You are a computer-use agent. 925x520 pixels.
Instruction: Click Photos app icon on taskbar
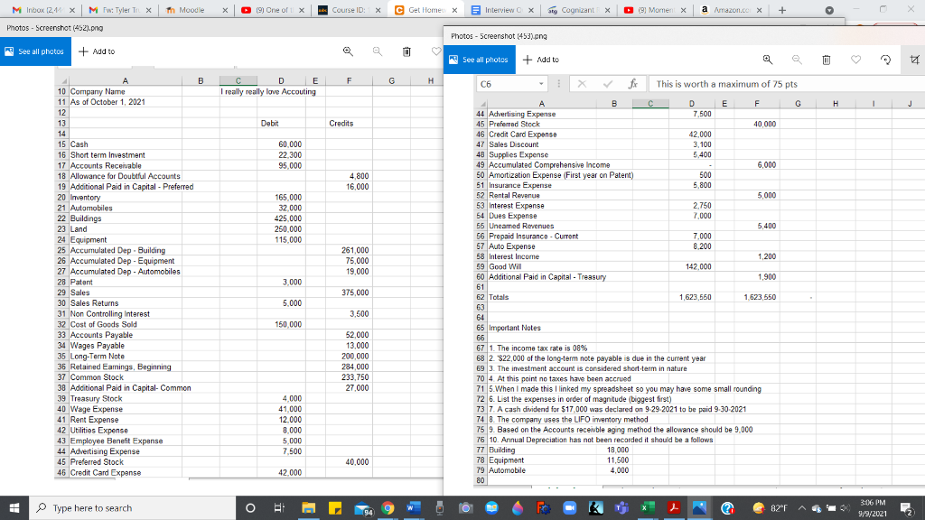[x=699, y=507]
